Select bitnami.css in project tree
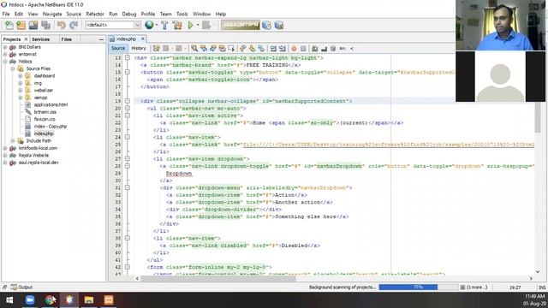 (45, 112)
